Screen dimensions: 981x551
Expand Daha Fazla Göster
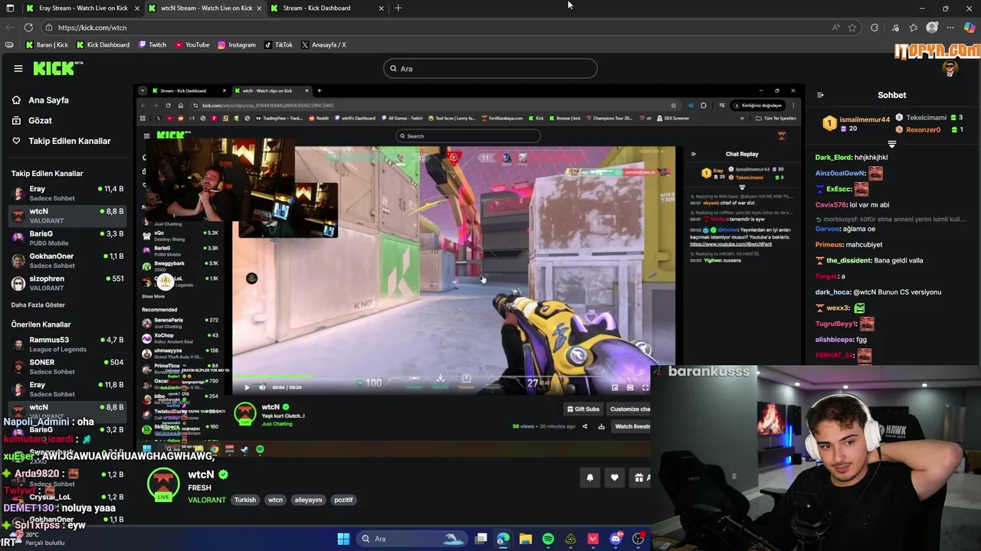(x=38, y=305)
